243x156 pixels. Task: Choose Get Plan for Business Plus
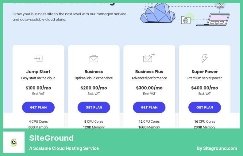[x=149, y=107]
